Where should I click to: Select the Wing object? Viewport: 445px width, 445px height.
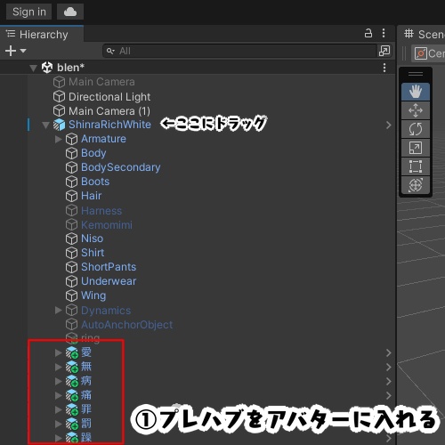coord(93,295)
